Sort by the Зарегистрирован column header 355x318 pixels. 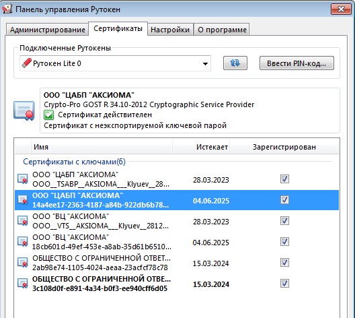pyautogui.click(x=284, y=147)
